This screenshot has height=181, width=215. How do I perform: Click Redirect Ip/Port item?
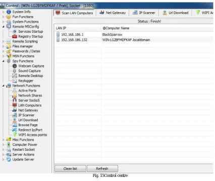click(30, 130)
